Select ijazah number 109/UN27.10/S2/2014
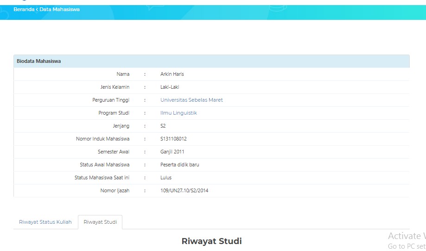Viewport: 426px width, 251px height. (184, 190)
